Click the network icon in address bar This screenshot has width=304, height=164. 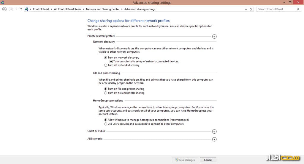pyautogui.click(x=27, y=9)
